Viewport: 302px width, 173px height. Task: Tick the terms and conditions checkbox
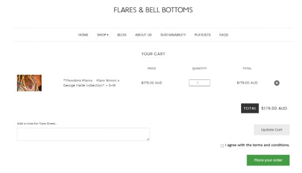click(x=222, y=146)
